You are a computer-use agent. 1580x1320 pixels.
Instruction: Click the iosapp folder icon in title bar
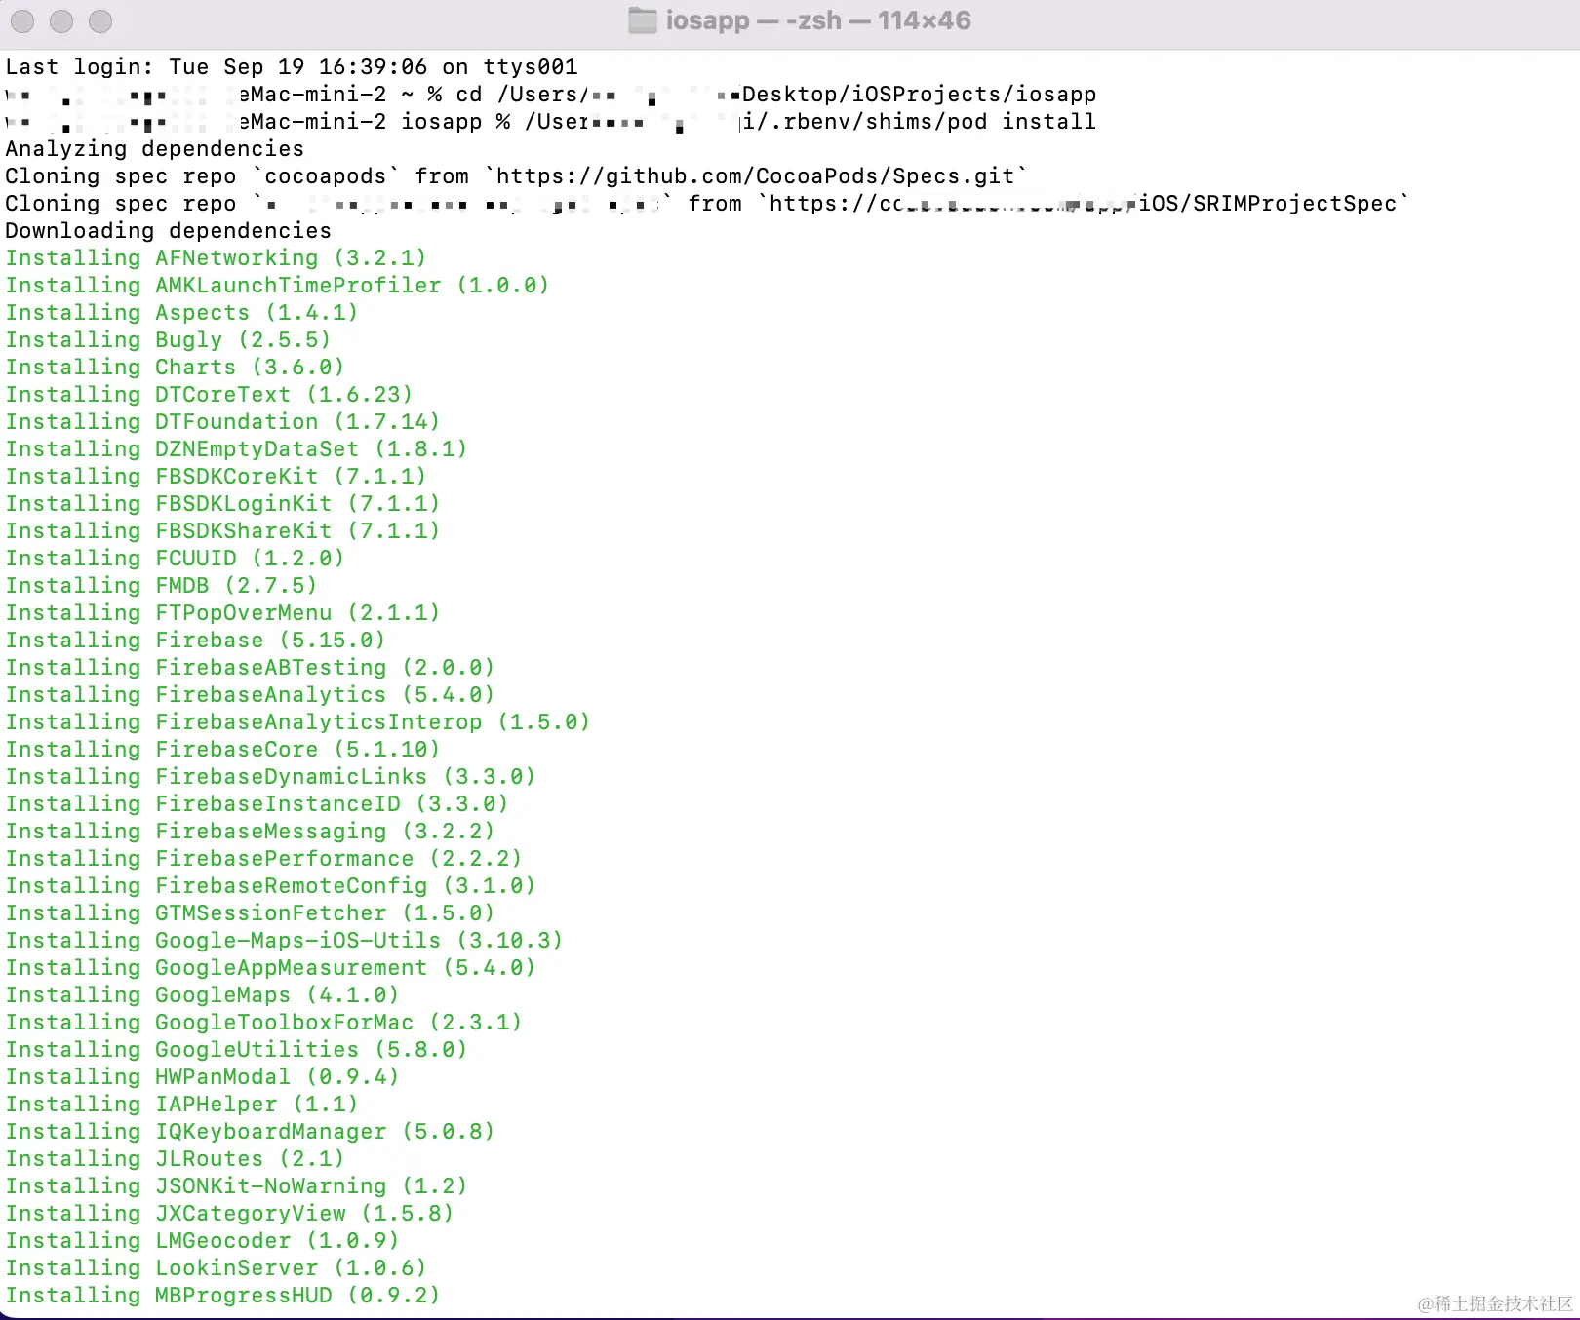643,20
